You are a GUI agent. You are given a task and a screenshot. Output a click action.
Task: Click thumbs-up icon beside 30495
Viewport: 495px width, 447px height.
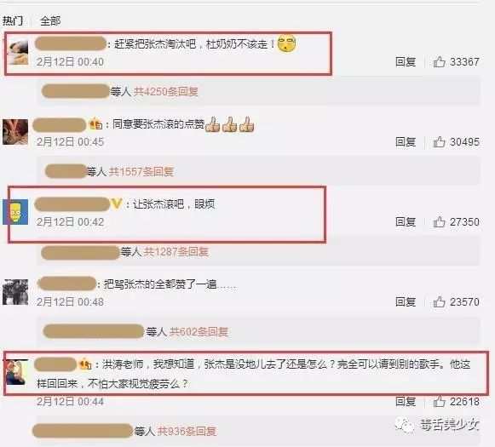[439, 142]
